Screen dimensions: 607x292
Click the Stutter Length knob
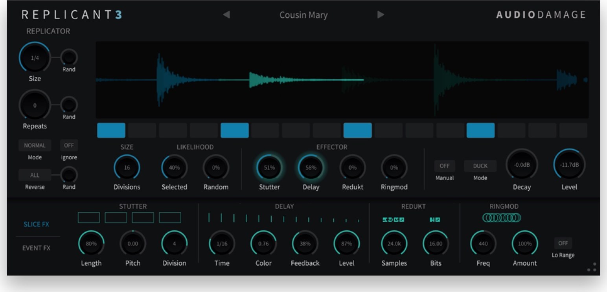[91, 244]
